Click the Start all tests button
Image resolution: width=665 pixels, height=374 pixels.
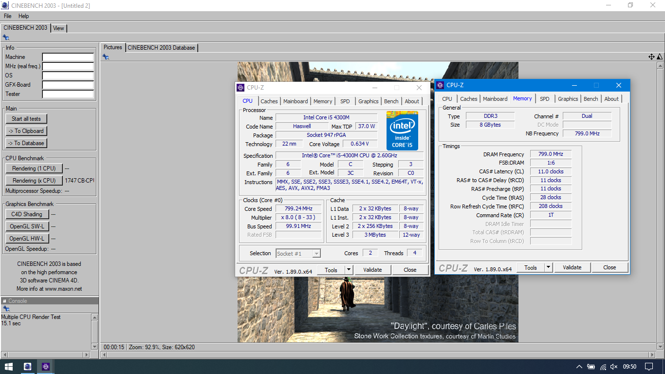[x=26, y=119]
